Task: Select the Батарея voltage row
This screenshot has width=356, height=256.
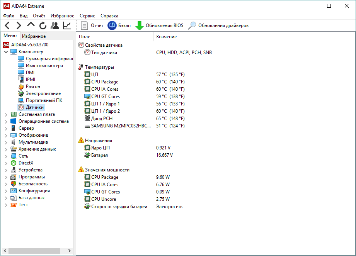Action: [x=129, y=155]
